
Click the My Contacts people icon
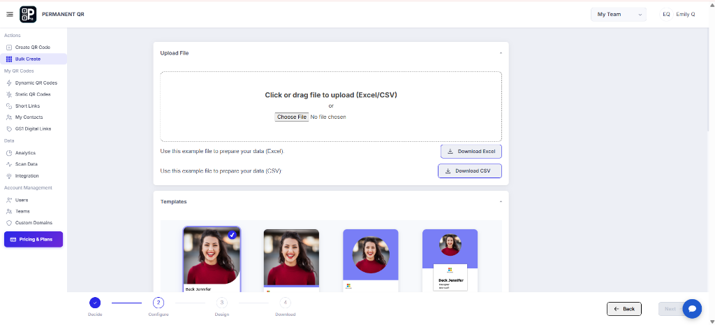[9, 117]
